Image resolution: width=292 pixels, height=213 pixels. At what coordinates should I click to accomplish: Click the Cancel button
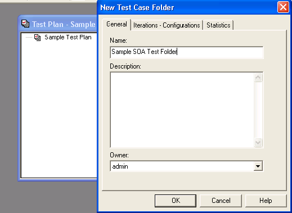point(221,201)
